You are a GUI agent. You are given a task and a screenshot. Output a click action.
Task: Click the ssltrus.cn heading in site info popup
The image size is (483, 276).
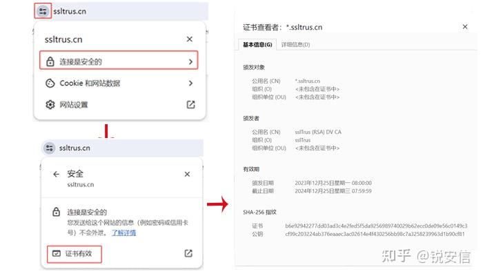pos(63,39)
